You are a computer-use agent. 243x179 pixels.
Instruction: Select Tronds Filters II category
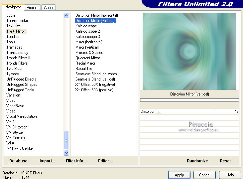[x=18, y=58]
